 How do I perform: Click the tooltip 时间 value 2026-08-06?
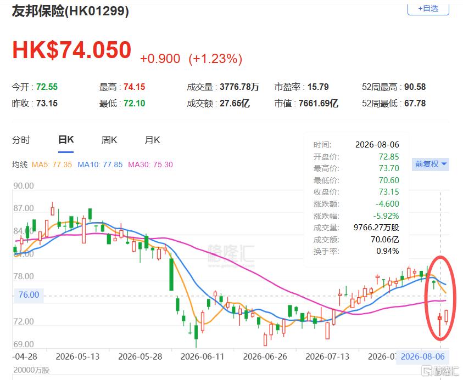pos(377,145)
